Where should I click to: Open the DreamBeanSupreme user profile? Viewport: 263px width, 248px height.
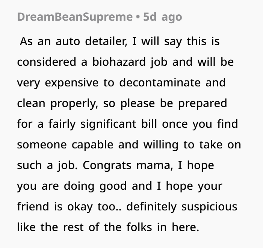pyautogui.click(x=75, y=17)
